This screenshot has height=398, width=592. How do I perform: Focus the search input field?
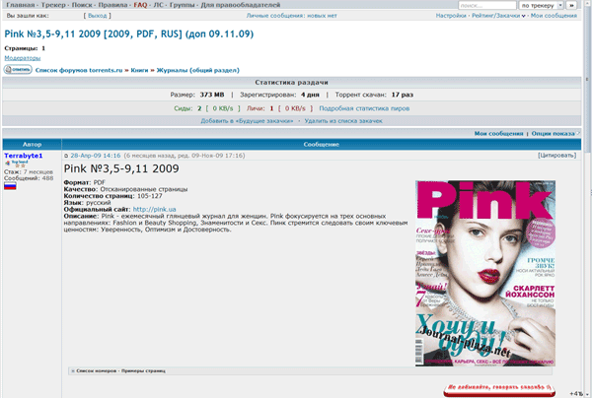pos(487,5)
